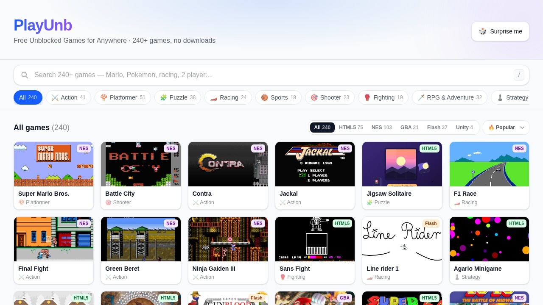Filter by Fighting category
Image resolution: width=543 pixels, height=305 pixels.
coord(383,97)
